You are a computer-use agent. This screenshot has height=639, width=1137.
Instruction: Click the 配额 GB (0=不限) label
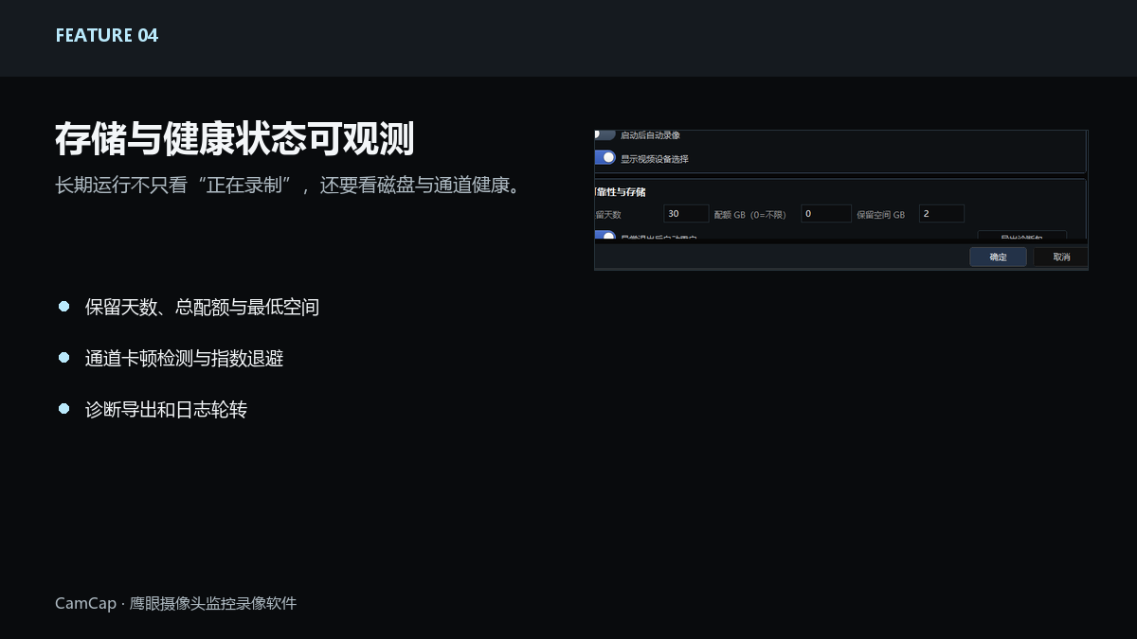(749, 215)
